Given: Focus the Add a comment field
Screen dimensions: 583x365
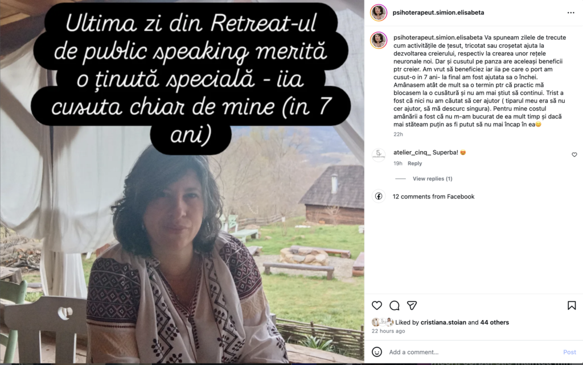Looking at the screenshot, I should 473,352.
